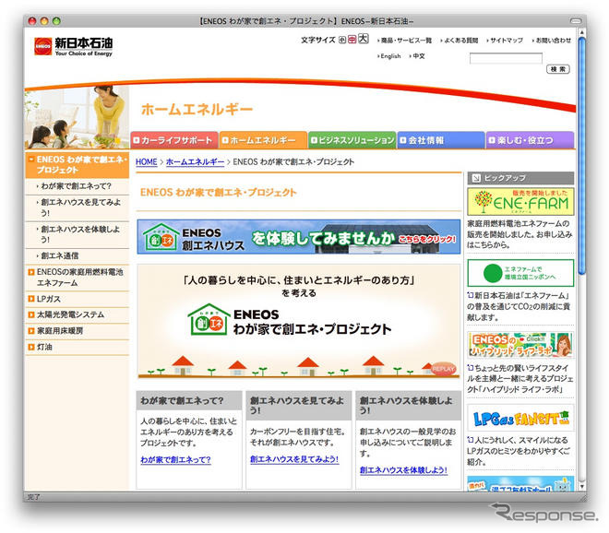Click the 創エネハウスを体験してみませんか banner

click(299, 237)
